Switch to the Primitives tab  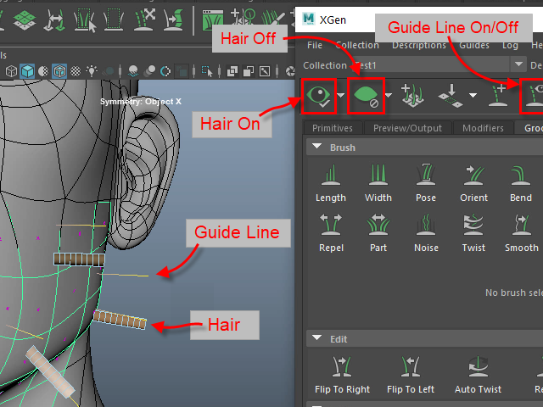pos(333,128)
